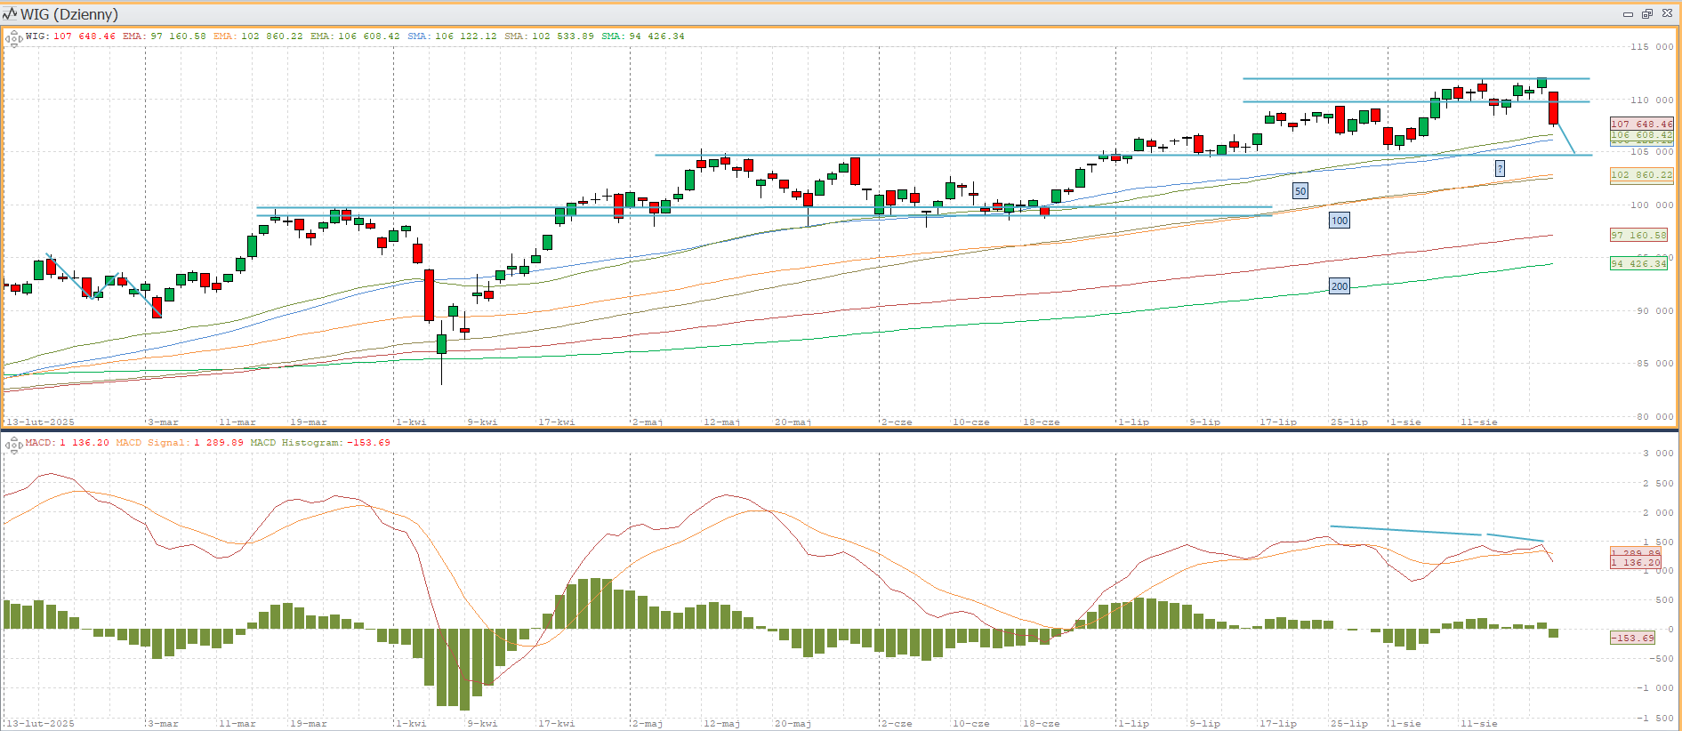Restore down the WIG chart window
The height and width of the screenshot is (731, 1682).
coord(1647,14)
